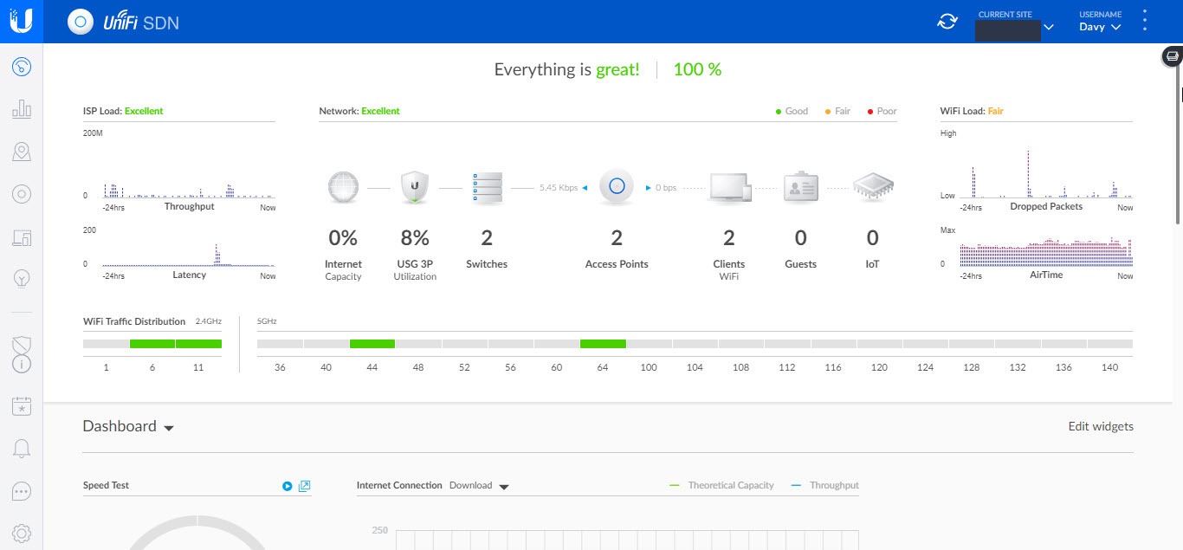Click the 2 Access Points count

tap(617, 238)
